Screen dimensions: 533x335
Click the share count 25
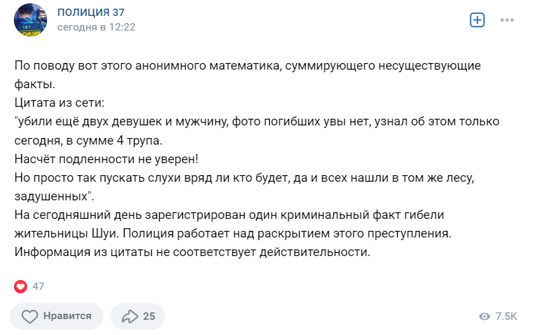[x=149, y=316]
